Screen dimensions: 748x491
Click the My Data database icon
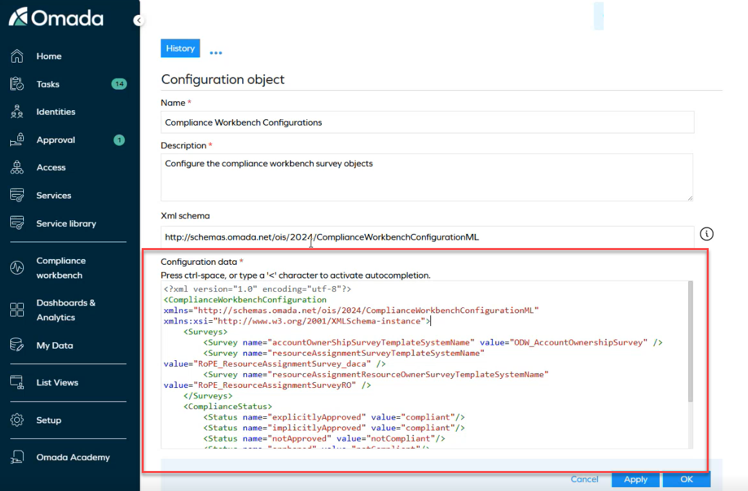coord(17,345)
